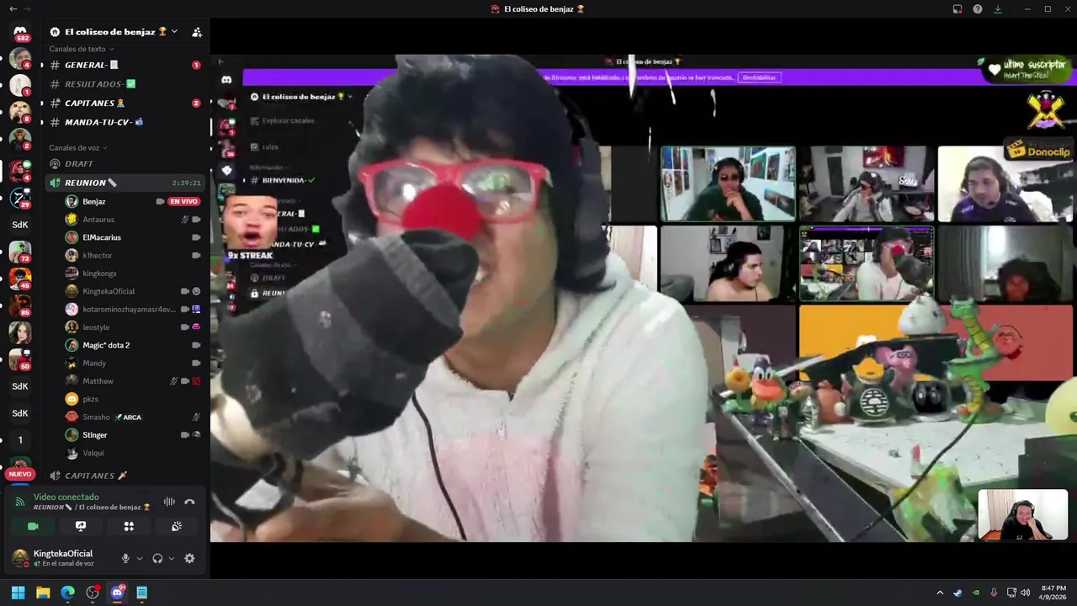Open the Discord help question mark icon
This screenshot has width=1077, height=606.
[x=978, y=9]
